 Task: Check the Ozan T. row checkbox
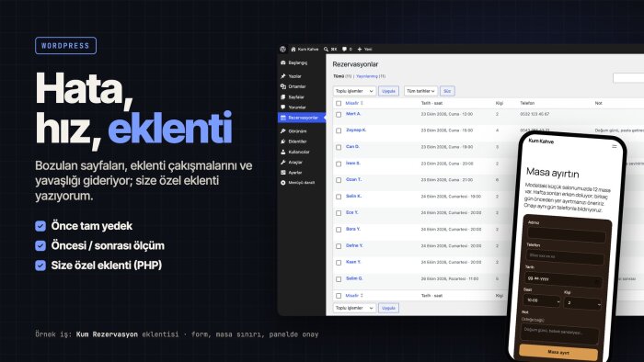click(x=339, y=180)
